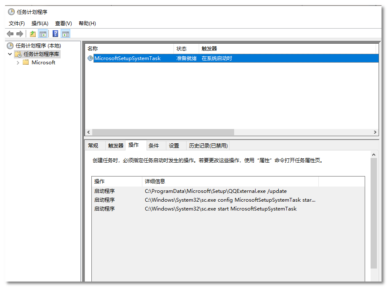Click the task list horizontal scrollbar right arrow
This screenshot has height=287, width=387.
tap(375, 132)
